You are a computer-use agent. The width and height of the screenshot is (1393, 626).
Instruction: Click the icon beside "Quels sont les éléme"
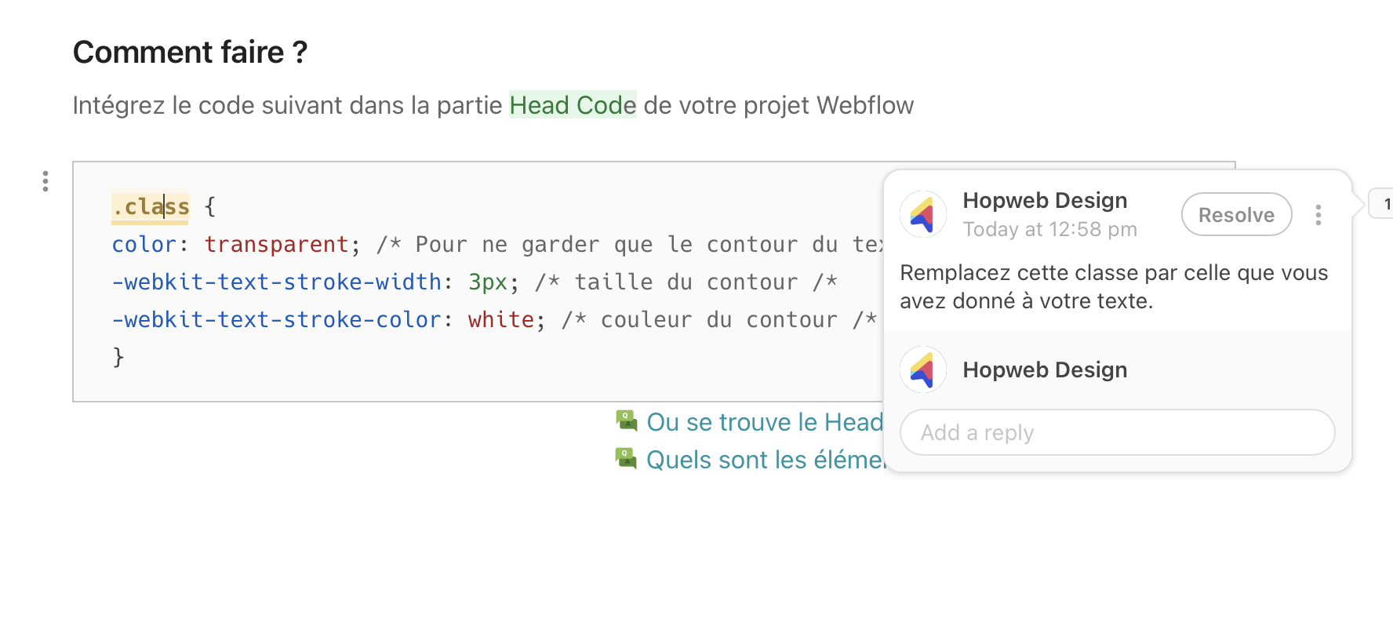(x=626, y=459)
